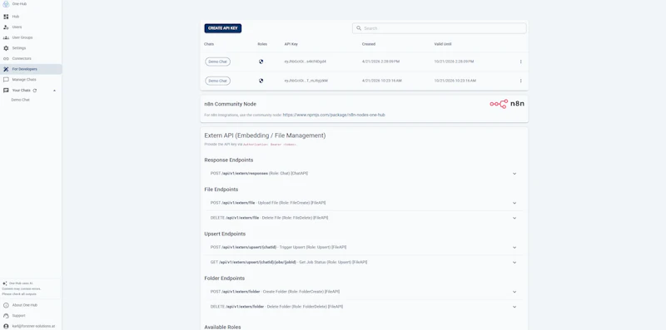Click valid until 10/21/2026 2:28:09 PM
Image resolution: width=666 pixels, height=330 pixels.
tap(454, 62)
